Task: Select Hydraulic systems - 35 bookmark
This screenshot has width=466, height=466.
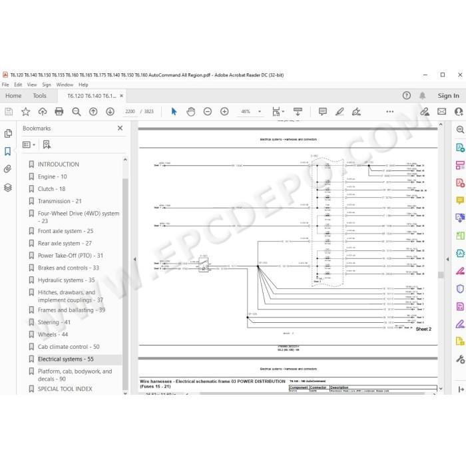Action: (67, 280)
